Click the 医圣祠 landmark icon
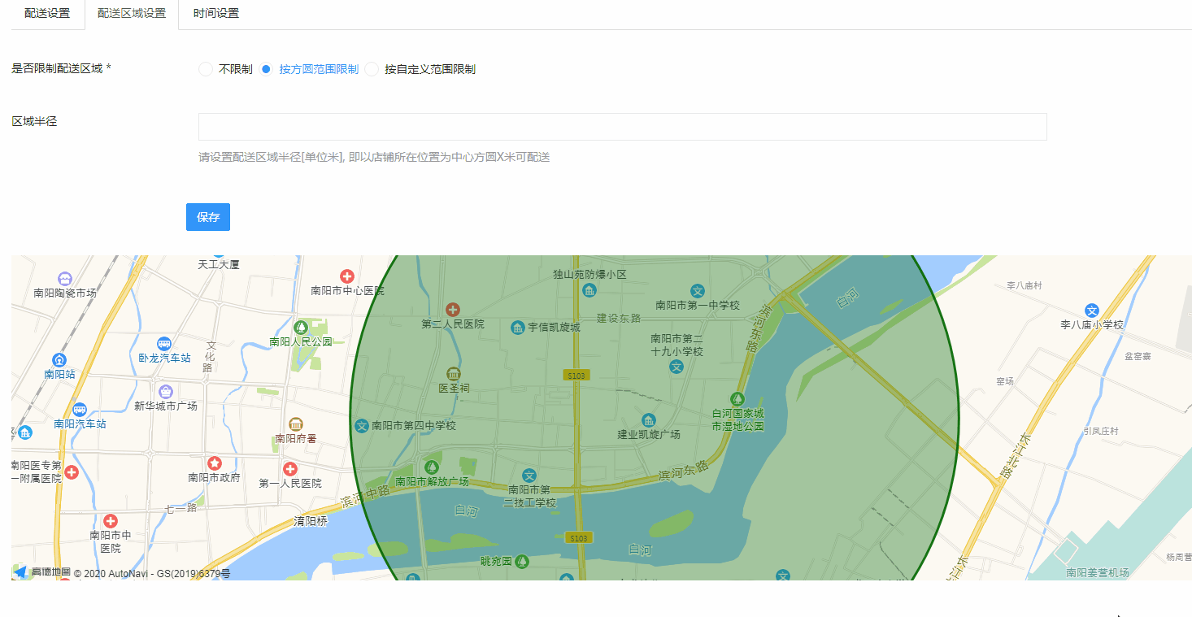Screen dimensions: 1192x617 pyautogui.click(x=454, y=373)
